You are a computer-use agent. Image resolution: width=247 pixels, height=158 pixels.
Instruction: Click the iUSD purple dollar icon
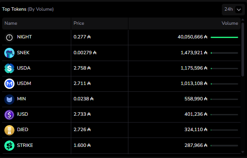click(x=9, y=114)
